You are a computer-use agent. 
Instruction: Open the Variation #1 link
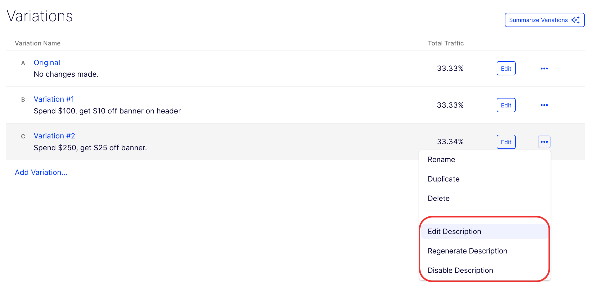click(x=54, y=99)
